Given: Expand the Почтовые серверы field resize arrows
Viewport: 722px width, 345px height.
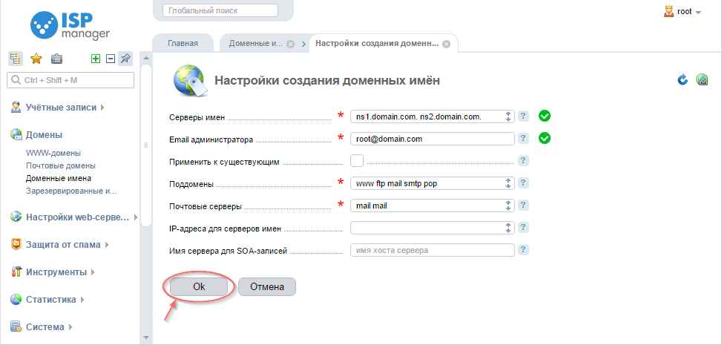Looking at the screenshot, I should 508,206.
